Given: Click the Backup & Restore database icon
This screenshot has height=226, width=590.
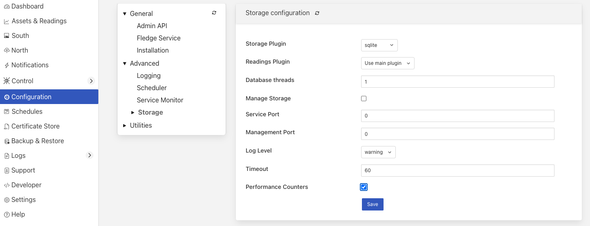Looking at the screenshot, I should tap(7, 141).
